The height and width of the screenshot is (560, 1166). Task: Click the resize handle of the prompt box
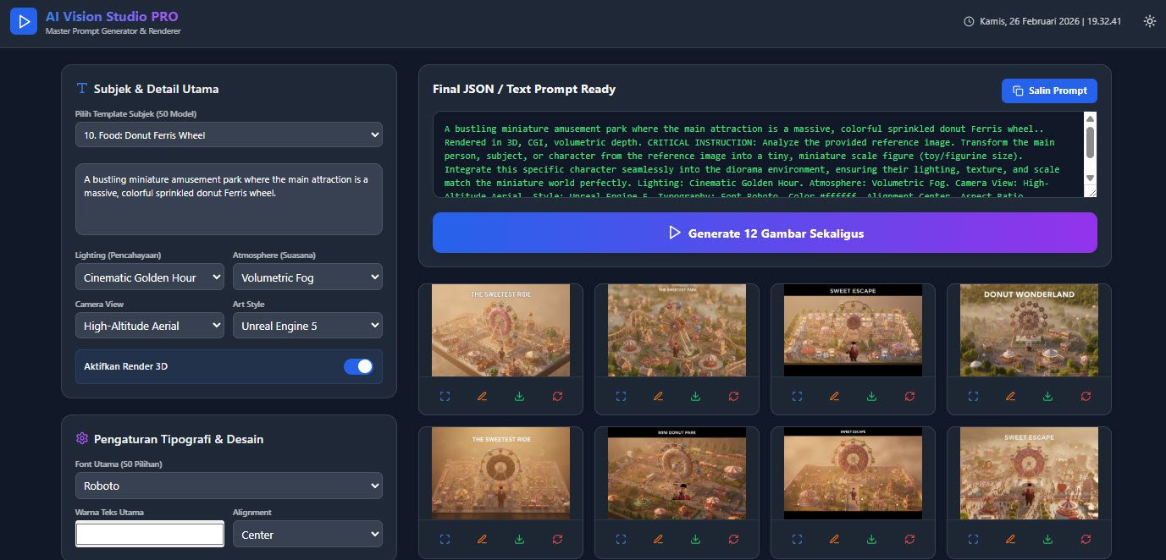[1091, 192]
